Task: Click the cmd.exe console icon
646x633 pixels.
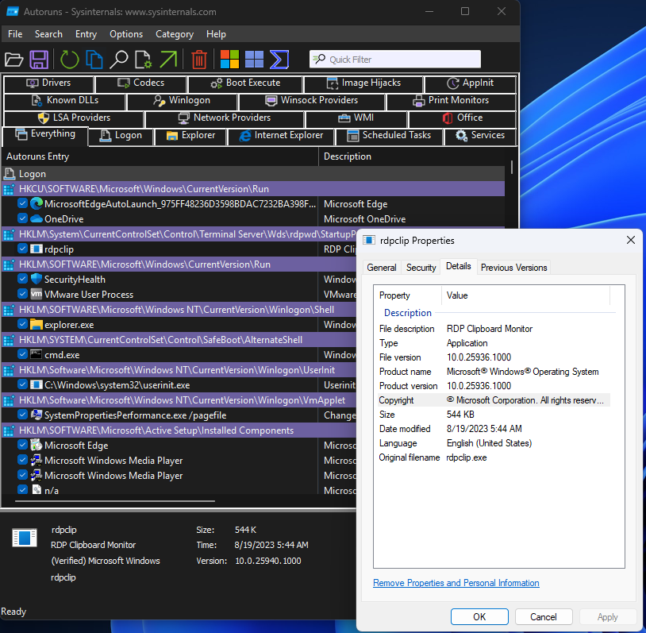Action: point(37,354)
